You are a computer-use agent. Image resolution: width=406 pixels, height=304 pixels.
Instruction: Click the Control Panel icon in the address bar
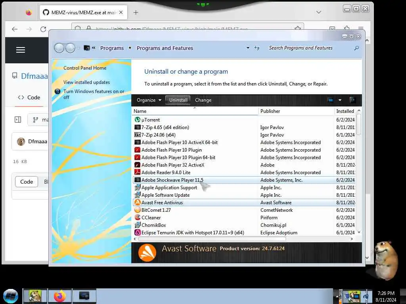[x=87, y=48]
